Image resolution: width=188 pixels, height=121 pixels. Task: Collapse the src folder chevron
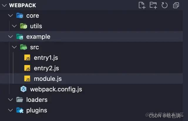[14, 47]
